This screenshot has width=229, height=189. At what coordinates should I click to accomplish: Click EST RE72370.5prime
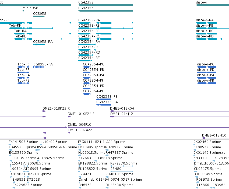tap(122, 166)
